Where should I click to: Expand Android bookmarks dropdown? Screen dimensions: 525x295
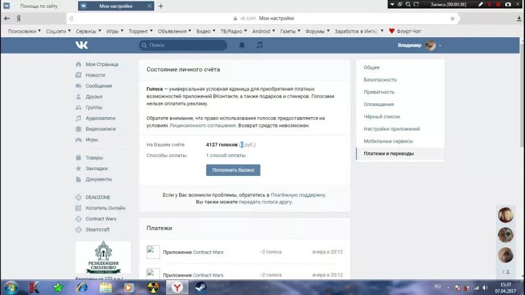pyautogui.click(x=264, y=31)
